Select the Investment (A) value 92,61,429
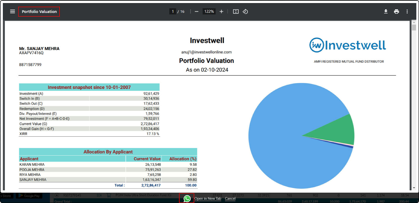Image resolution: width=419 pixels, height=203 pixels. [x=151, y=93]
